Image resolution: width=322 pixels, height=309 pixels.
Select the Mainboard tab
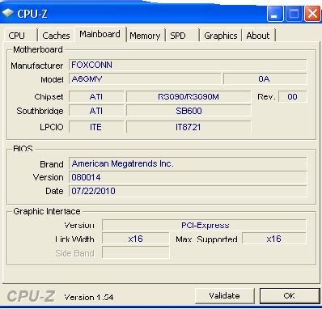pyautogui.click(x=100, y=34)
